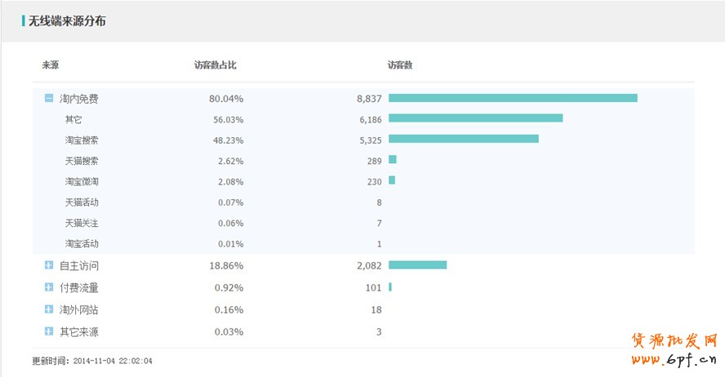Image resolution: width=725 pixels, height=377 pixels.
Task: Click the 天猫关注 row label
Action: [x=82, y=223]
